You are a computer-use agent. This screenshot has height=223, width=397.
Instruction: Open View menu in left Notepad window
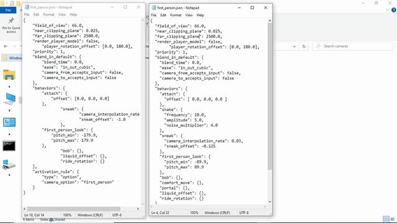coord(62,15)
